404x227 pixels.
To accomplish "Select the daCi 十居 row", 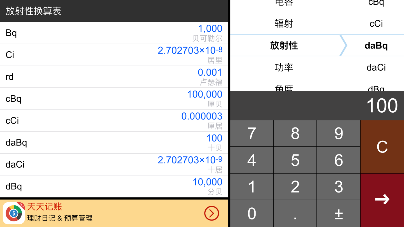I will [114, 165].
